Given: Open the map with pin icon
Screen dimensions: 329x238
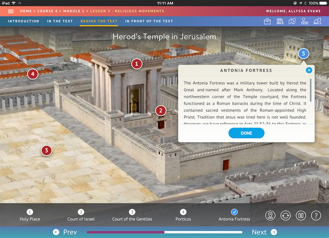Looking at the screenshot, I should (x=292, y=21).
